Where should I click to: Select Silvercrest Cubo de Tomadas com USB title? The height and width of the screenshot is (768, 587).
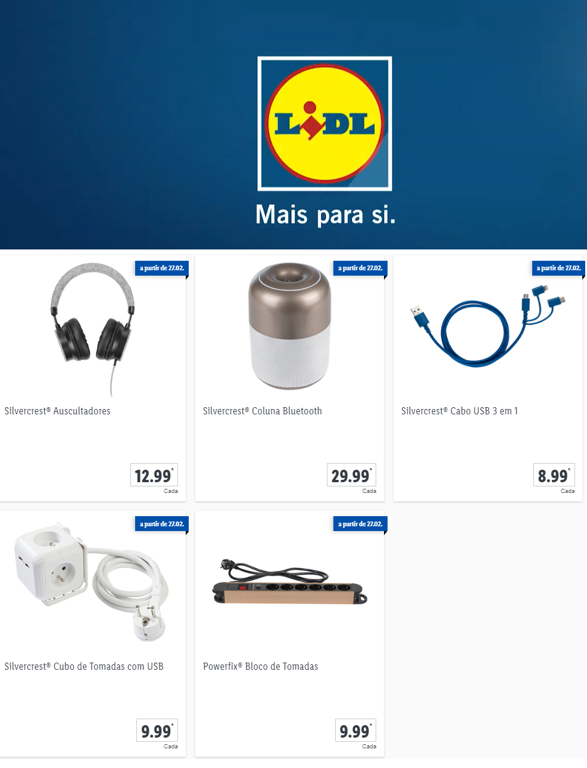pos(84,666)
